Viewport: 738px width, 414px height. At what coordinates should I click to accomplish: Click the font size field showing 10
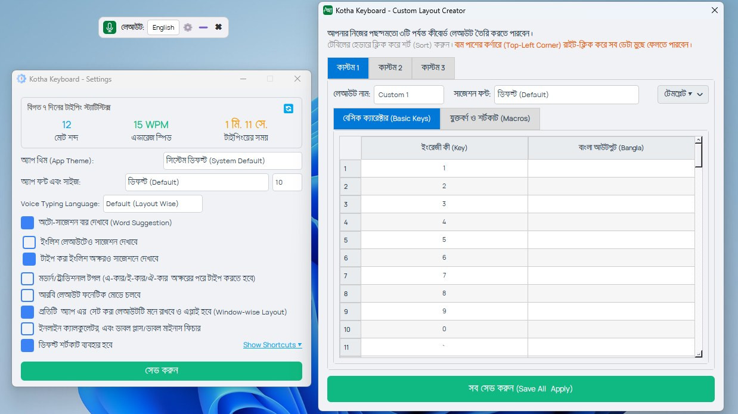287,182
